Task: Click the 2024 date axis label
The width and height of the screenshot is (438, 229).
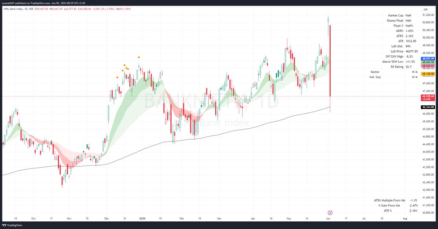Action: tap(142, 218)
